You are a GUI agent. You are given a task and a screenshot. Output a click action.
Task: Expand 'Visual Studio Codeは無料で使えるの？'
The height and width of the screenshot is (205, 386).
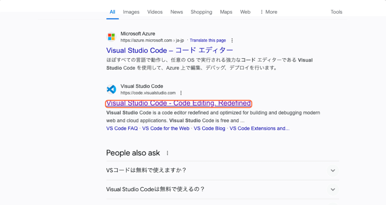pyautogui.click(x=333, y=190)
